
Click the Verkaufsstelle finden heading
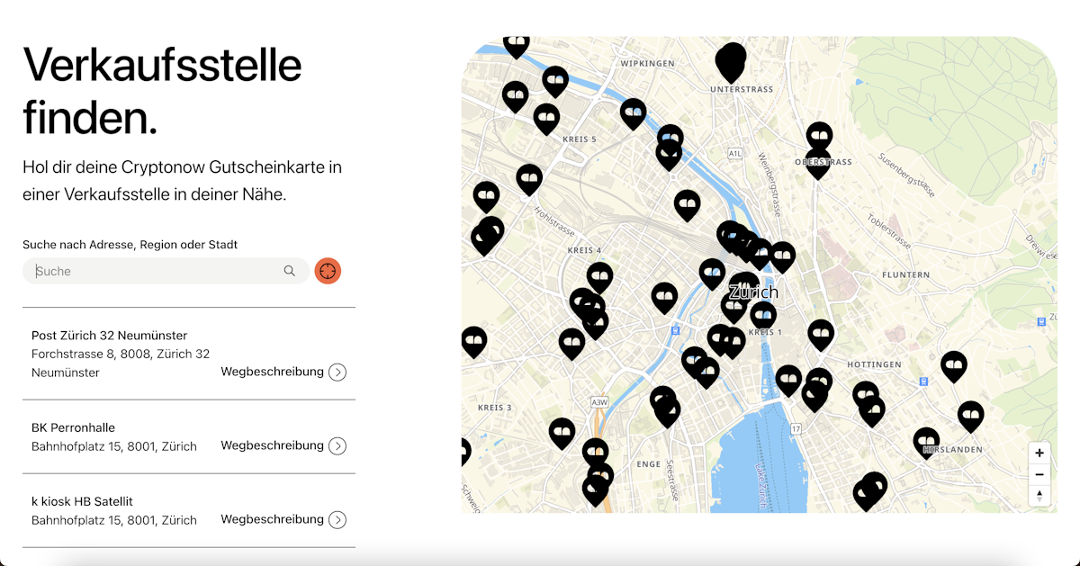tap(162, 91)
